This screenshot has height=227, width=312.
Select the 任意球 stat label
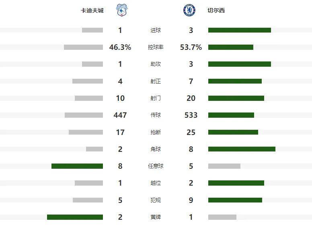coord(156,166)
